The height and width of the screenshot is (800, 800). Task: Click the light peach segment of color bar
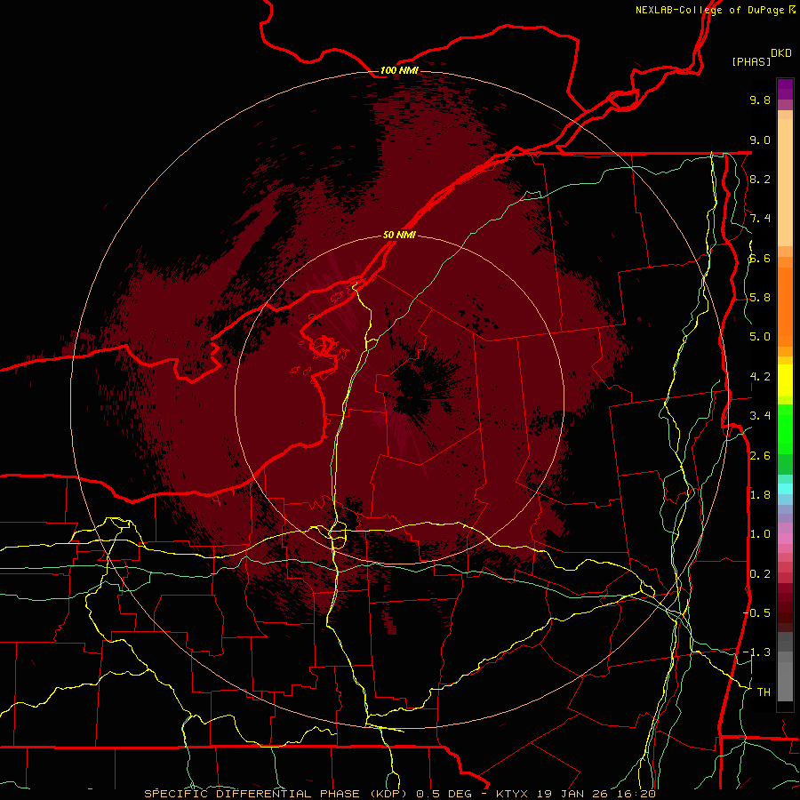click(x=785, y=182)
